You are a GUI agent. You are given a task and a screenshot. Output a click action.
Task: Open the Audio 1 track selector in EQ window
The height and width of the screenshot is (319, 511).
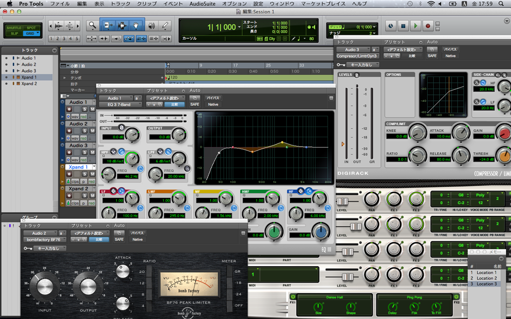116,98
